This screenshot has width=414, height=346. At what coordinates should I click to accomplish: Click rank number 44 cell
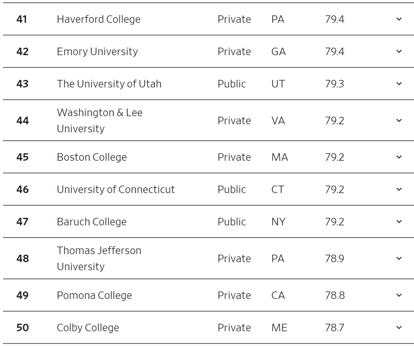(23, 121)
